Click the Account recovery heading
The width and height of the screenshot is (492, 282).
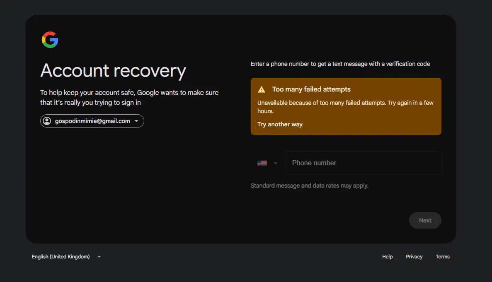[113, 71]
